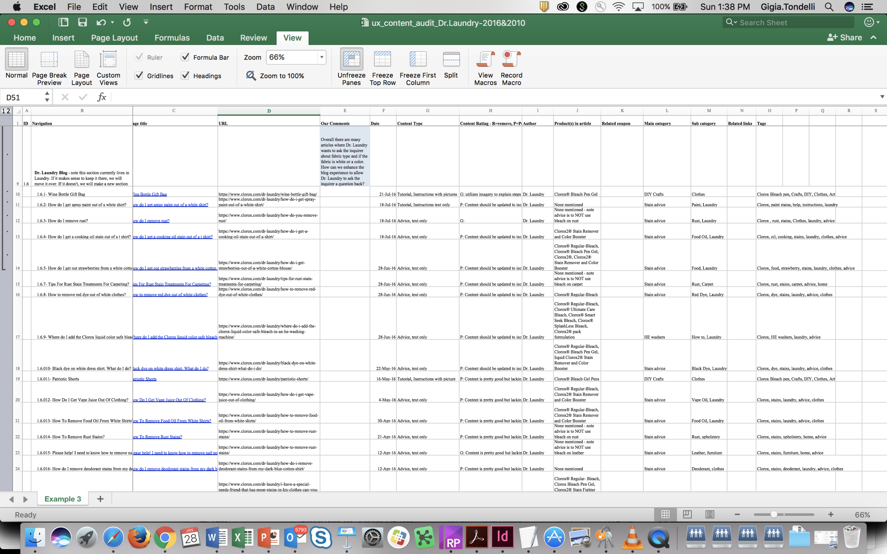Click Name Box stepper arrows
The height and width of the screenshot is (554, 887).
tap(47, 97)
